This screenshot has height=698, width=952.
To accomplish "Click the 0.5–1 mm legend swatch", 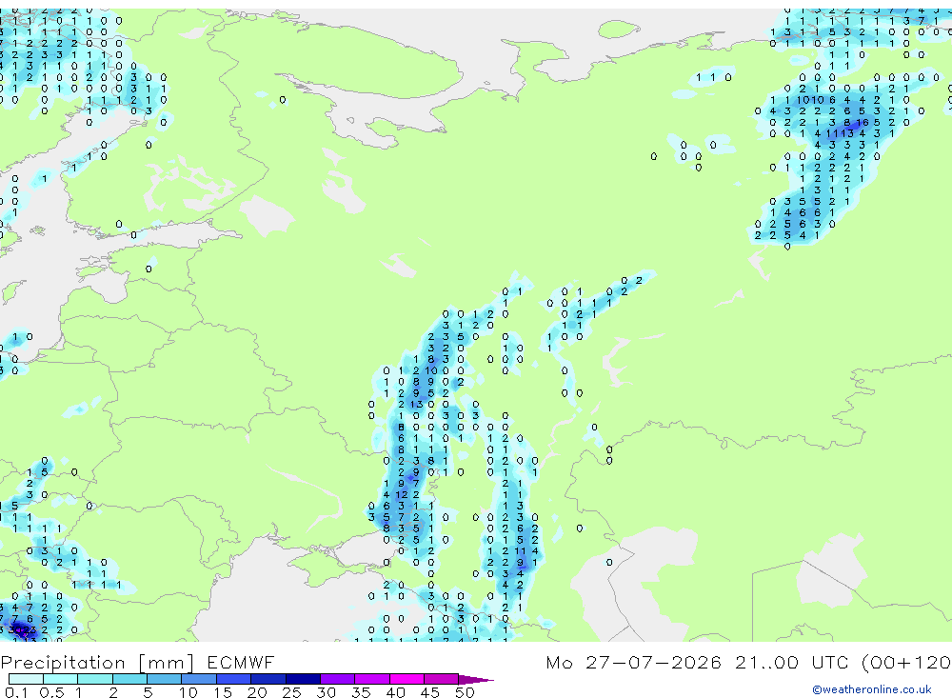I will 61,679.
